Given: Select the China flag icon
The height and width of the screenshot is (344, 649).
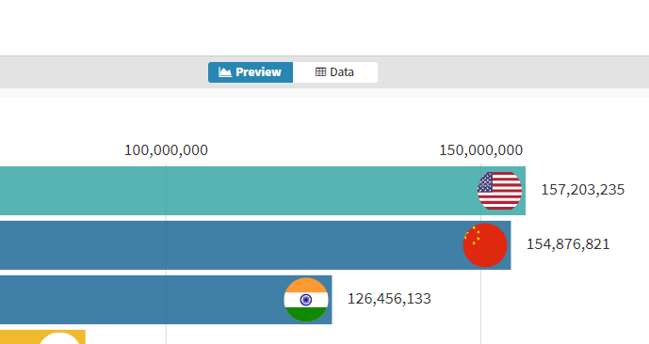Looking at the screenshot, I should (485, 245).
